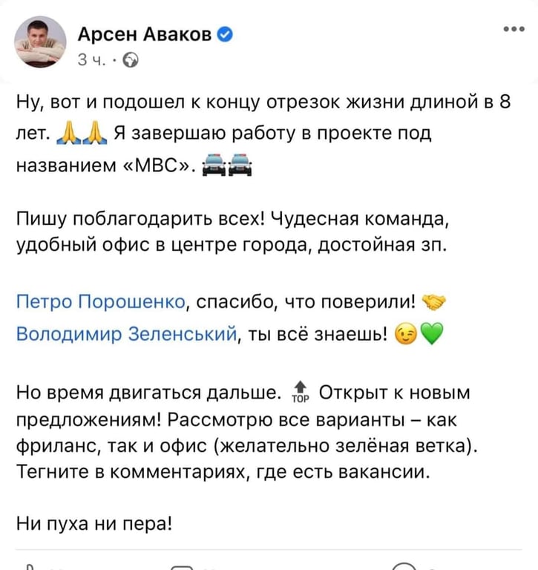Viewport: 538px width, 570px height.
Task: Click the blue verified badge
Action: [225, 35]
